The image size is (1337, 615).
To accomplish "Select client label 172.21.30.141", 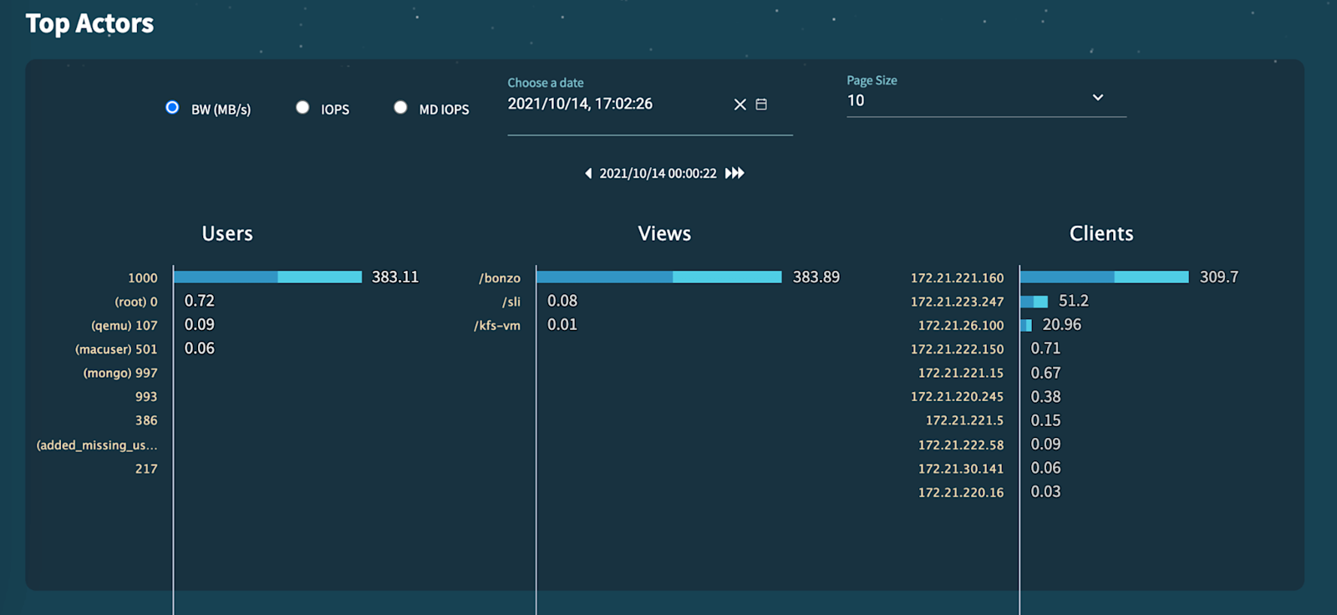I will coord(961,469).
